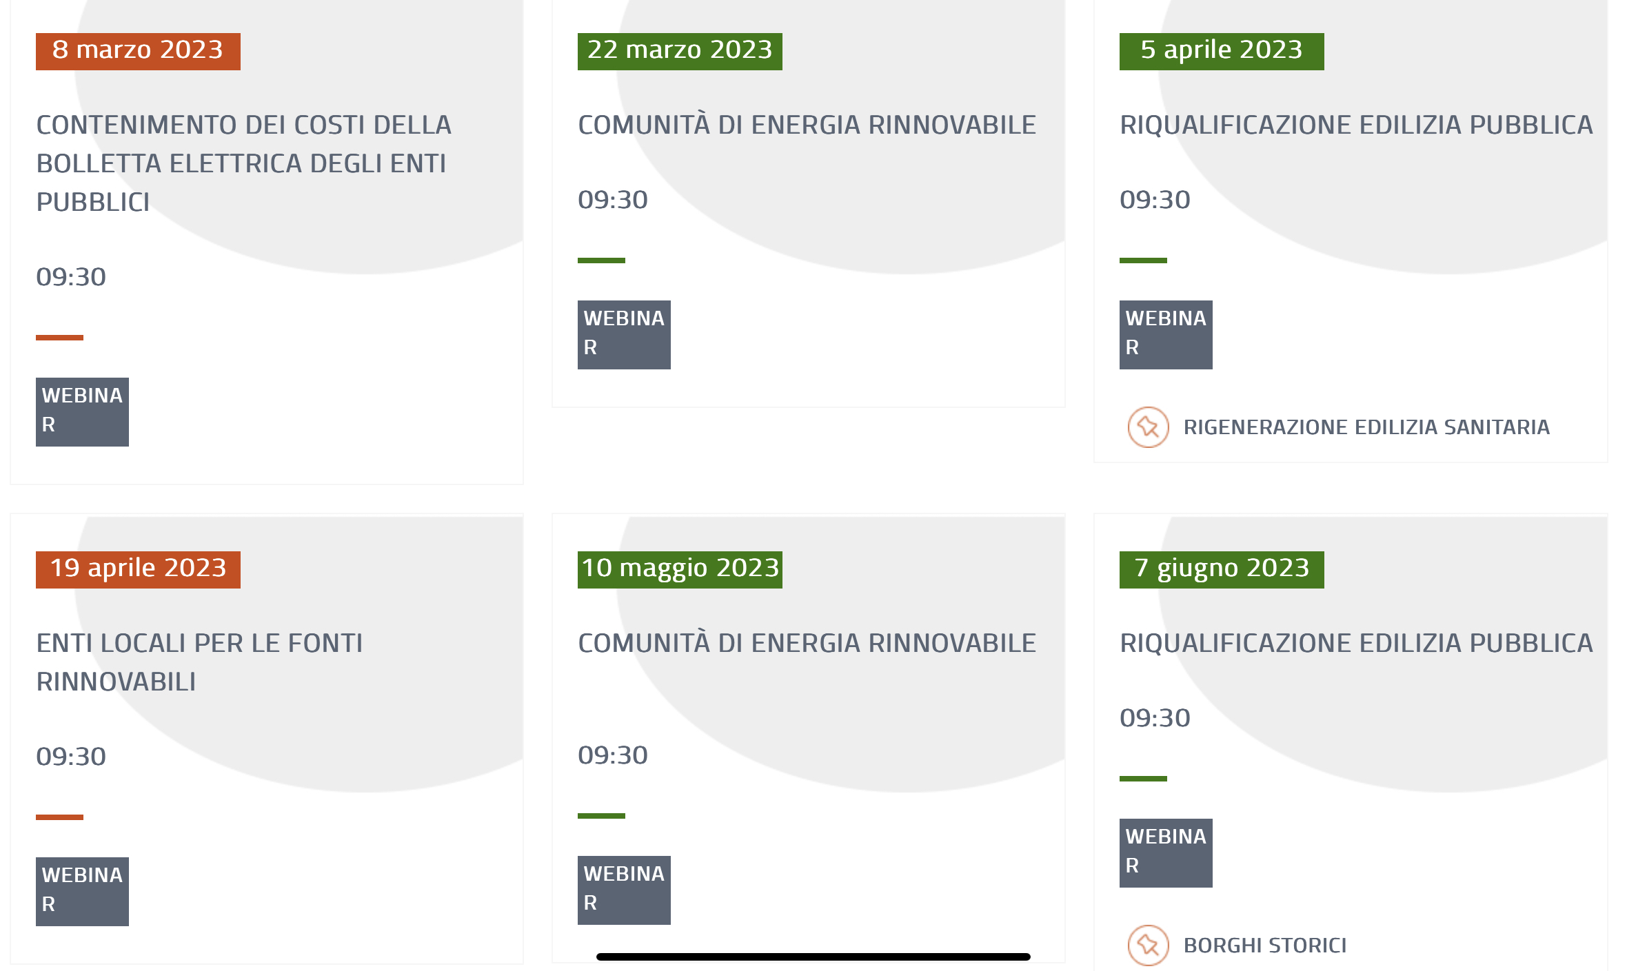
Task: Click the 7 giugno 2023 date badge
Action: 1221,569
